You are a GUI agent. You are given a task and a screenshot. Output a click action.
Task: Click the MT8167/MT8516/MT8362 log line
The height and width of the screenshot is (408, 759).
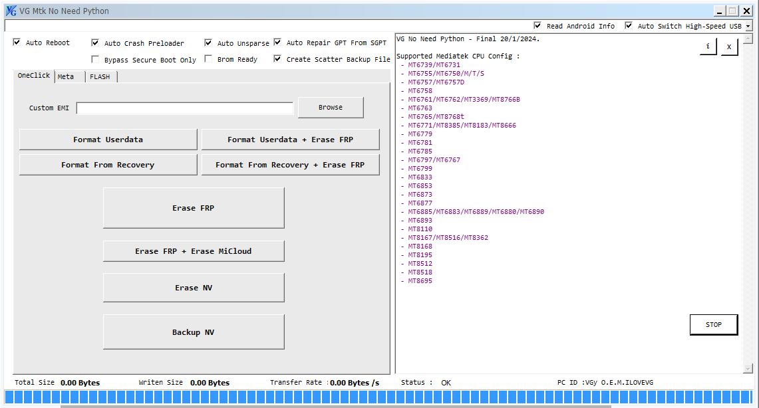(x=448, y=237)
